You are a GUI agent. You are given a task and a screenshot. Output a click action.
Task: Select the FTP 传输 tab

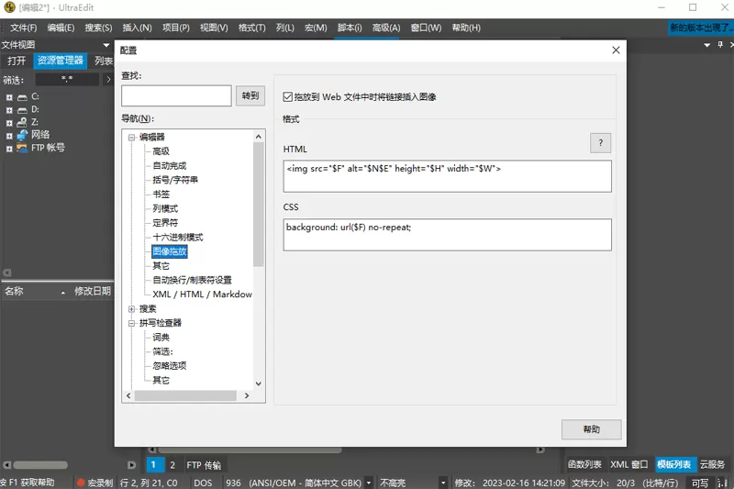204,464
